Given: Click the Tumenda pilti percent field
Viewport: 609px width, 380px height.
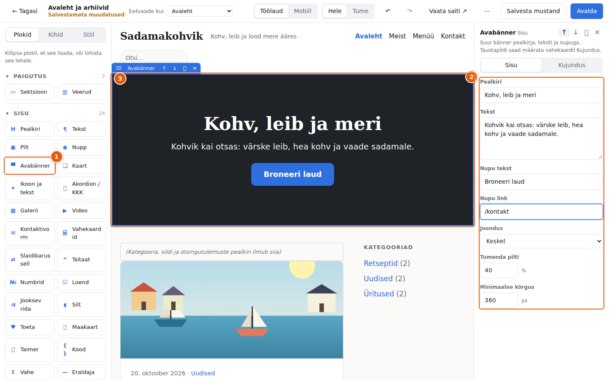Looking at the screenshot, I should tap(499, 270).
